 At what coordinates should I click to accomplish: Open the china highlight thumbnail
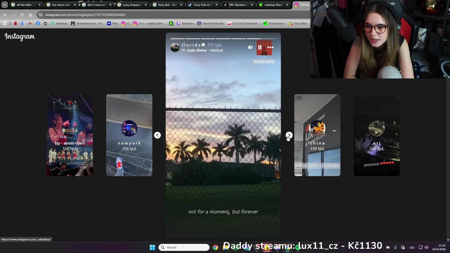point(317,135)
